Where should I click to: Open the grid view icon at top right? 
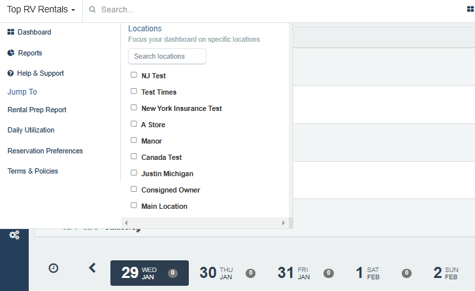470,10
